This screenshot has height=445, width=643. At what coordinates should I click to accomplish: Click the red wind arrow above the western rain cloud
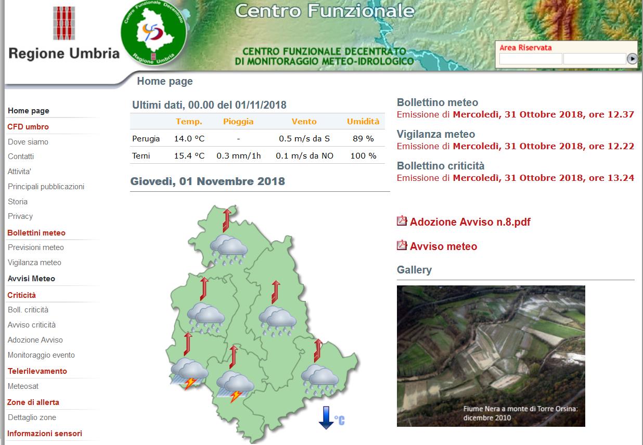tap(204, 289)
